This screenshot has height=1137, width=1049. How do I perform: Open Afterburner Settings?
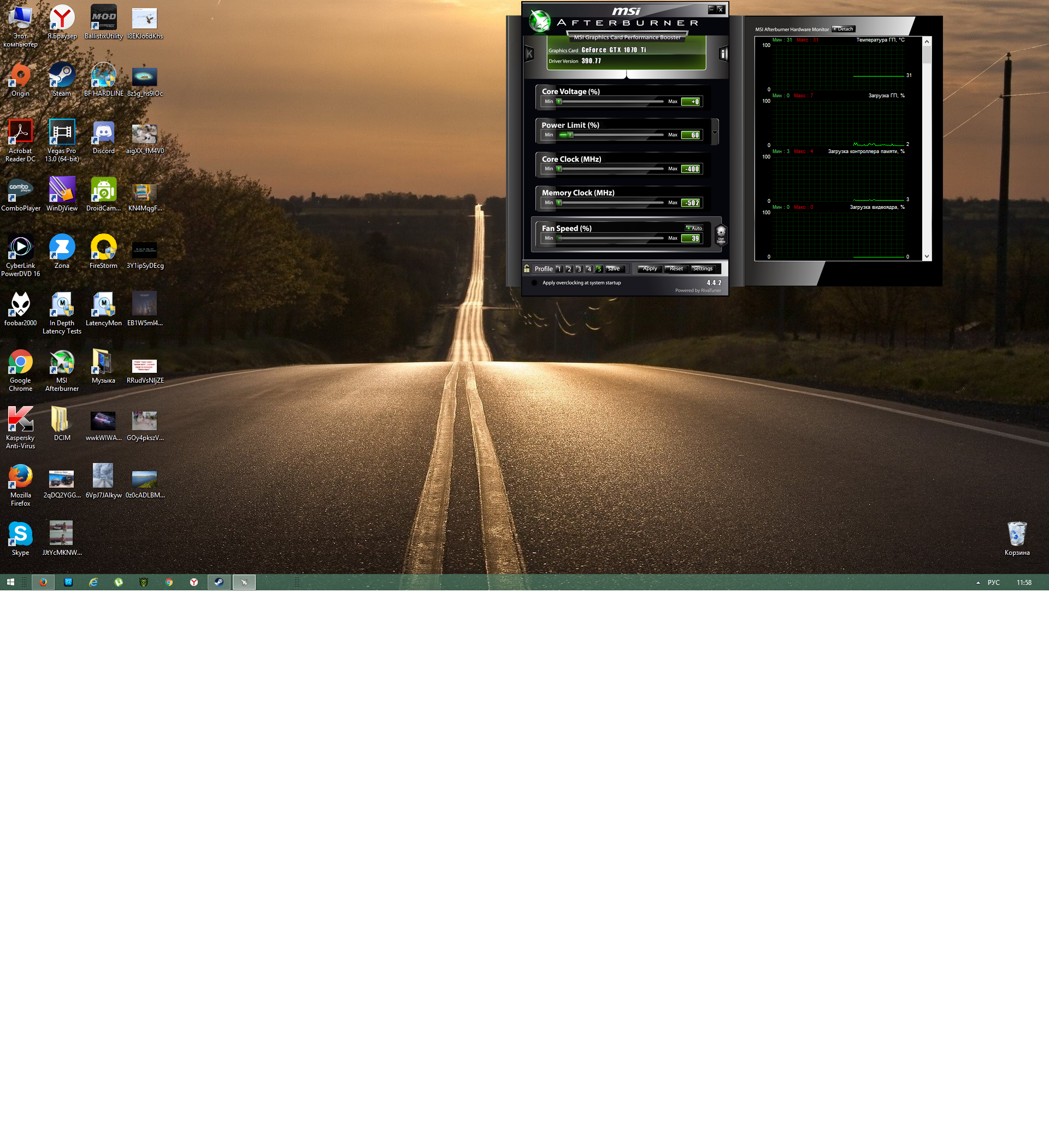click(x=702, y=268)
